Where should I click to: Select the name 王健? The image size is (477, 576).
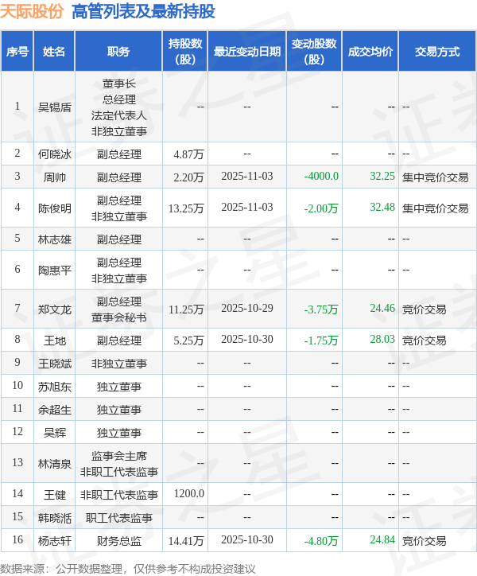(54, 495)
